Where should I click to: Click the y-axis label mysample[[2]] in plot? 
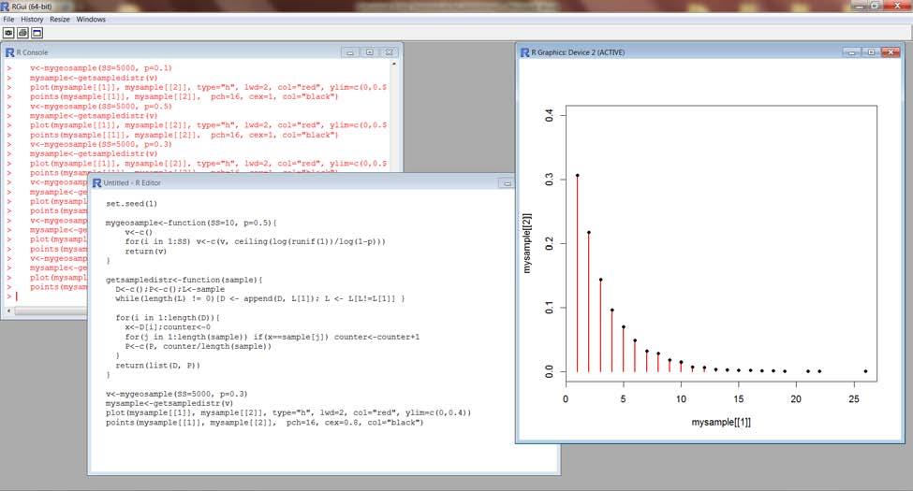[527, 243]
